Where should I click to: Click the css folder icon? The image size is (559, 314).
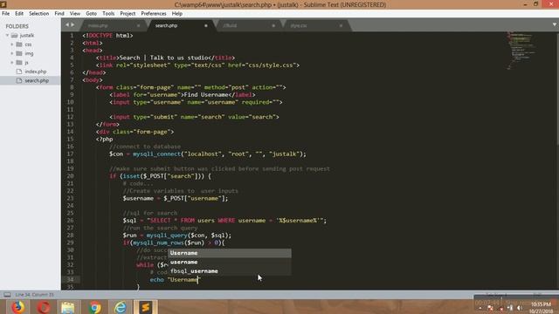[x=19, y=44]
